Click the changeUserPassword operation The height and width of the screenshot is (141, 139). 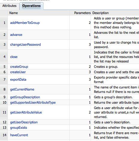pyautogui.click(x=26, y=45)
